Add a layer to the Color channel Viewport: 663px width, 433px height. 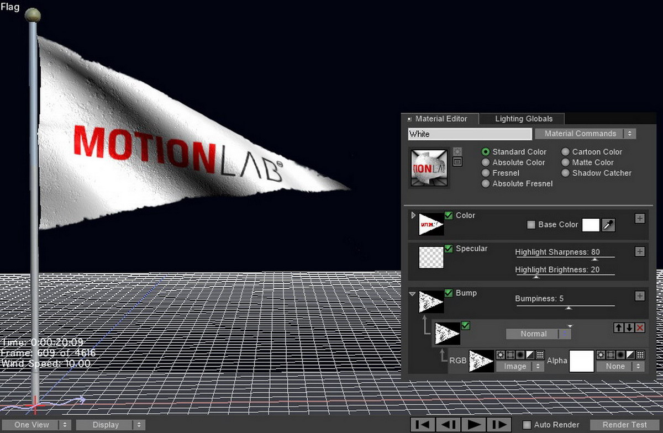click(640, 219)
